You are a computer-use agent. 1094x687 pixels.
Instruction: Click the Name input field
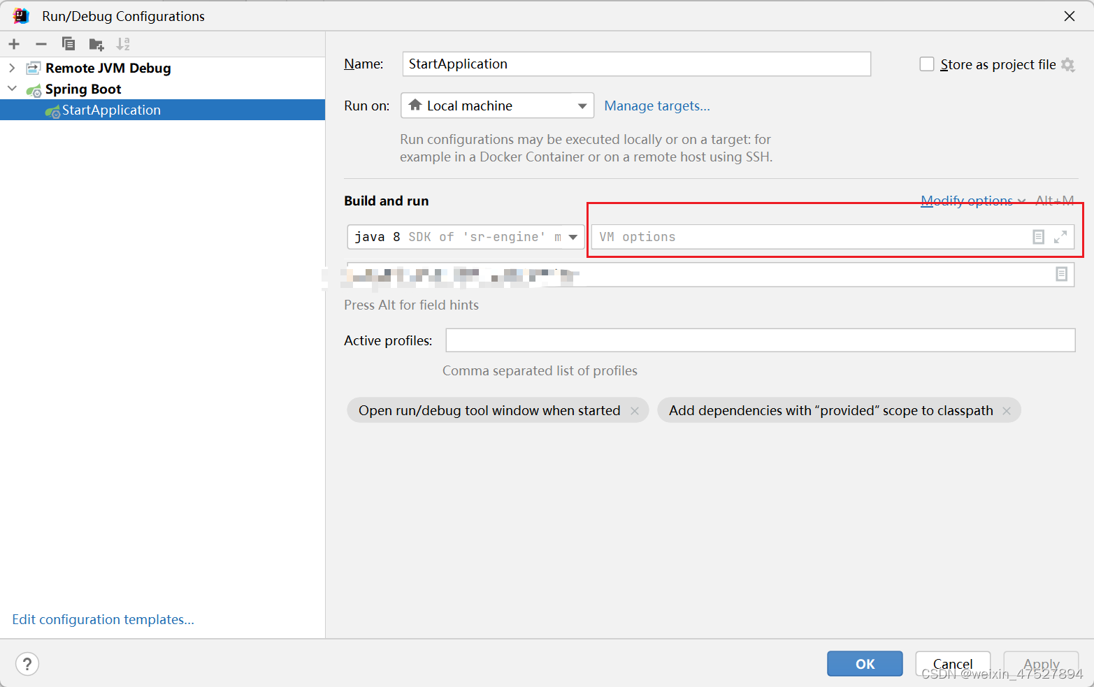coord(637,64)
